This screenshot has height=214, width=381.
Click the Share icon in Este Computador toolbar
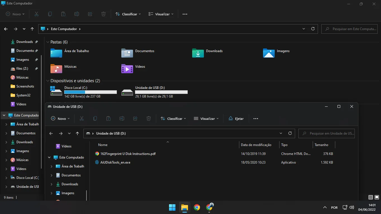click(90, 14)
